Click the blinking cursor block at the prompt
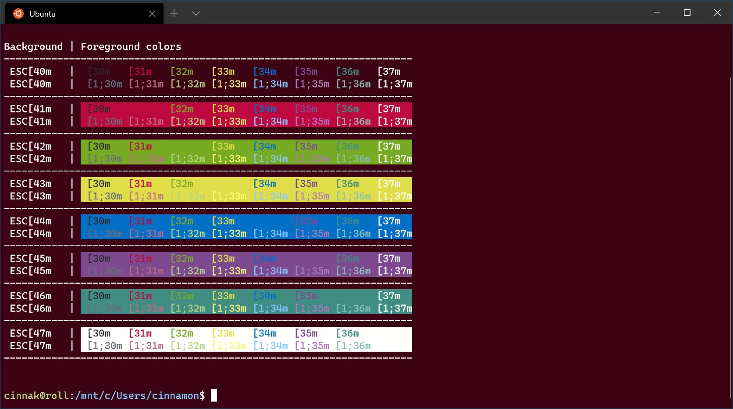 [x=214, y=395]
